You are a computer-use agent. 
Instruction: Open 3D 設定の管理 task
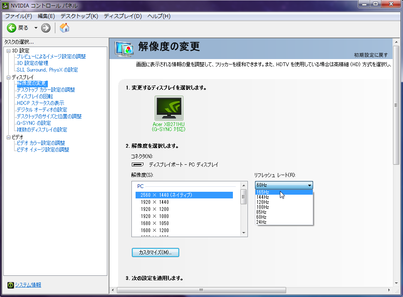tap(32, 63)
